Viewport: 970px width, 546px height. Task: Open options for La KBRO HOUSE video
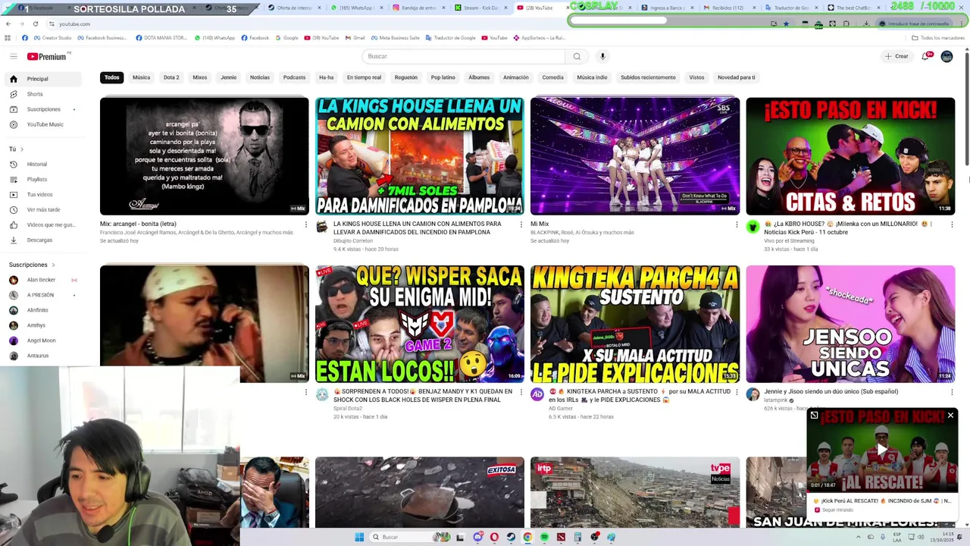(x=952, y=224)
